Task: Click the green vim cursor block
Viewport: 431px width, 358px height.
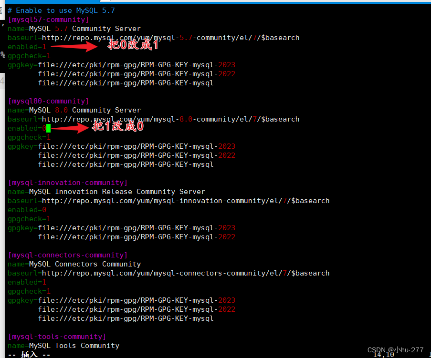Action: [49, 128]
